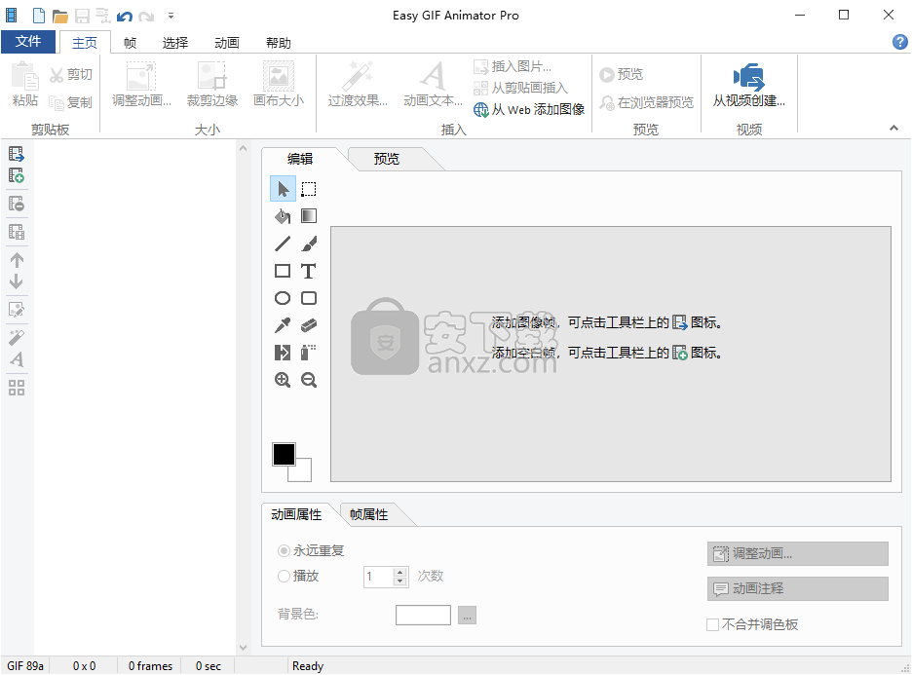
Task: Select the 永远重复 radio button
Action: click(284, 550)
